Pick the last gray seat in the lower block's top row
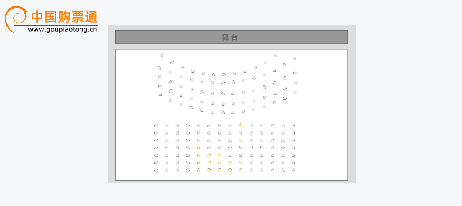 click(293, 125)
